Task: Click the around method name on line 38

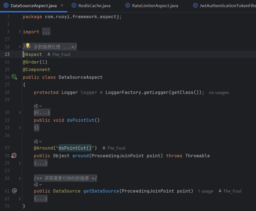Action: (x=80, y=156)
